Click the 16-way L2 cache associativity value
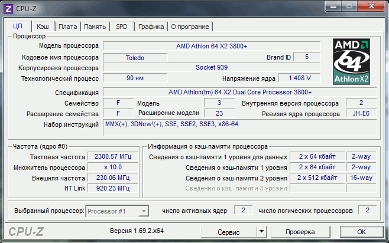The height and width of the screenshot is (243, 389). pyautogui.click(x=361, y=178)
